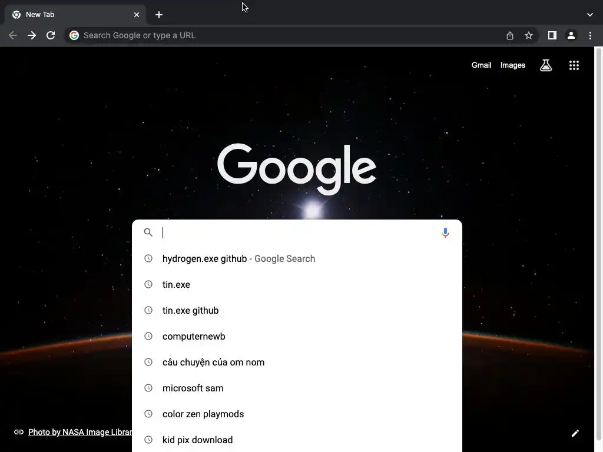
Task: Choose suggestion 'computernewb'
Action: click(297, 336)
